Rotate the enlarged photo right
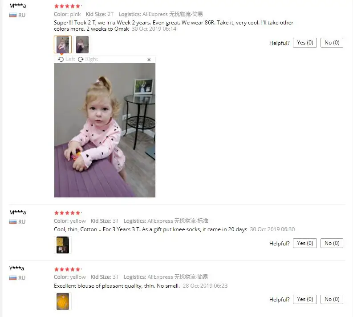The width and height of the screenshot is (353, 317). point(88,59)
